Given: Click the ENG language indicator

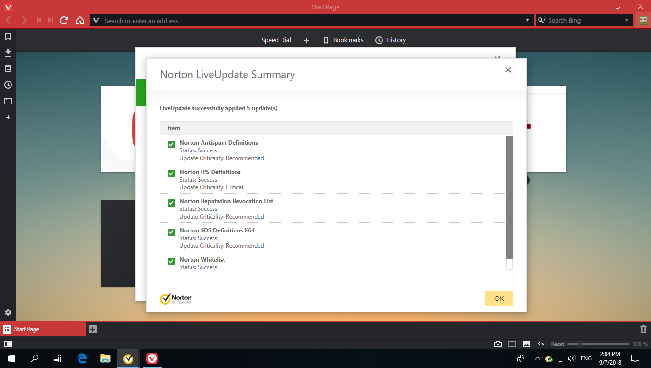Looking at the screenshot, I should click(586, 358).
